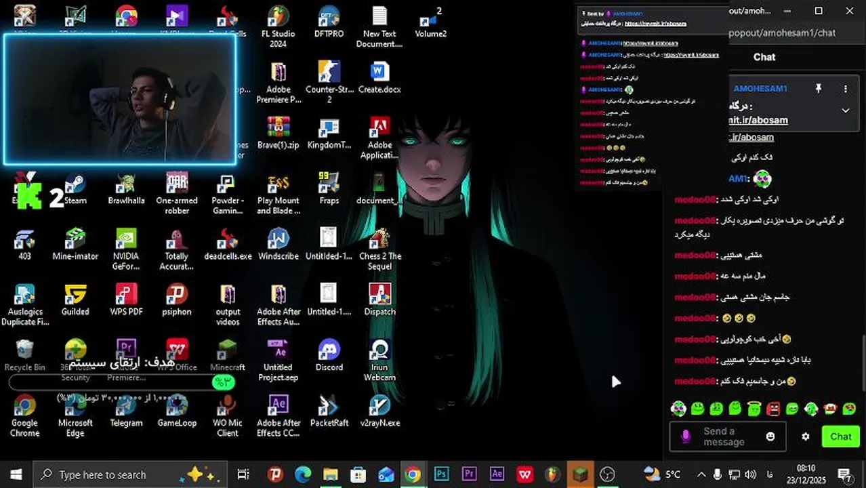866x488 pixels.
Task: Open WO Mic Client shortcut
Action: pyautogui.click(x=227, y=415)
